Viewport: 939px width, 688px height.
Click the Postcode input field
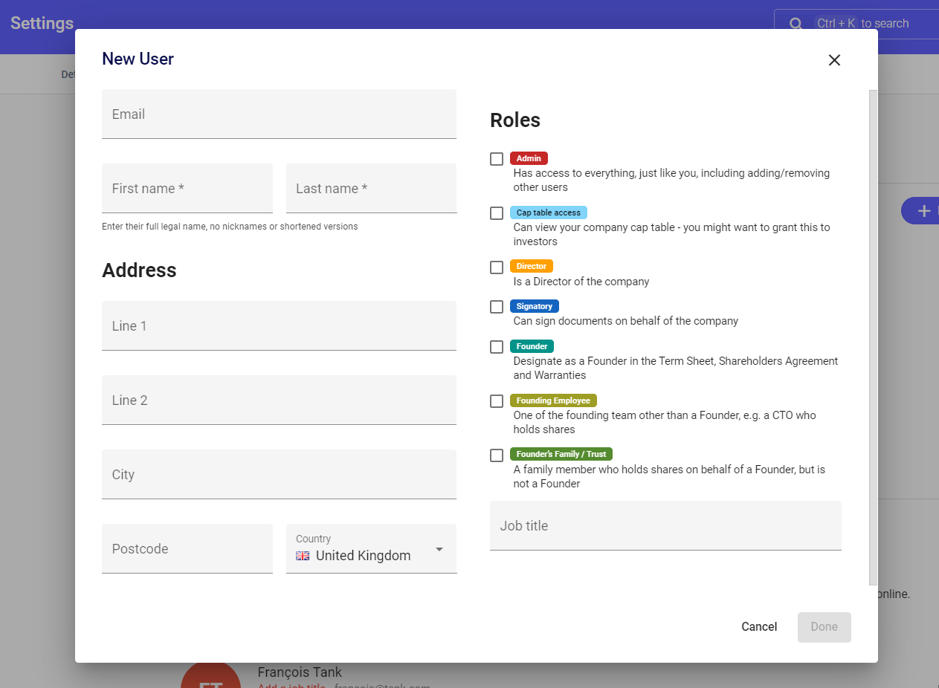coord(187,549)
